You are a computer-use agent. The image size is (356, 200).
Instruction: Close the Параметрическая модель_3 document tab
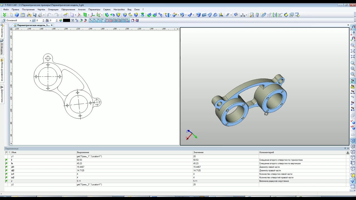click(52, 25)
